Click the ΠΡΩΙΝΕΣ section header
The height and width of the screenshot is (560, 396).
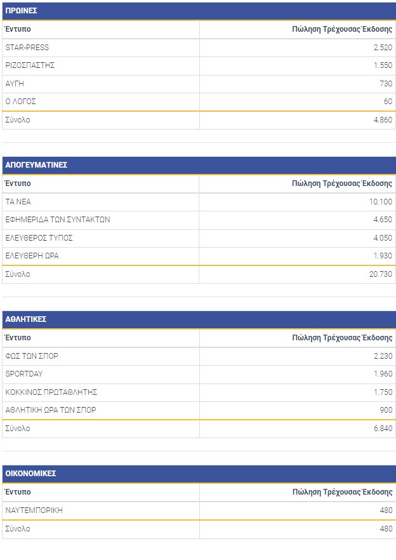coord(21,11)
